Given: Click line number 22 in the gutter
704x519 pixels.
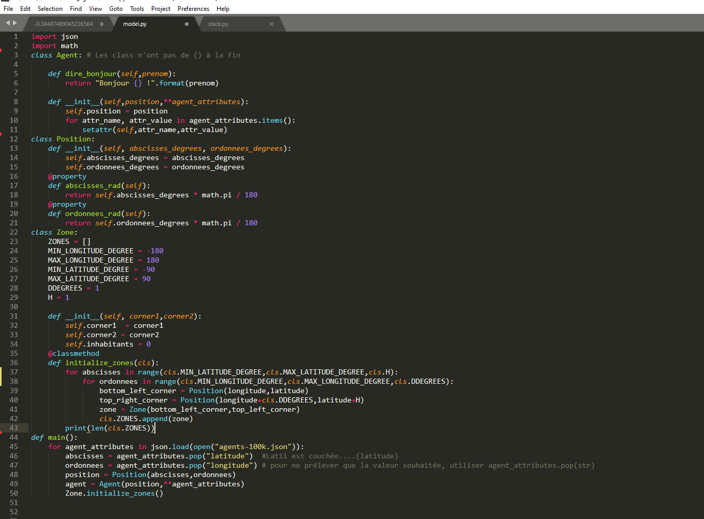Looking at the screenshot, I should click(x=13, y=232).
